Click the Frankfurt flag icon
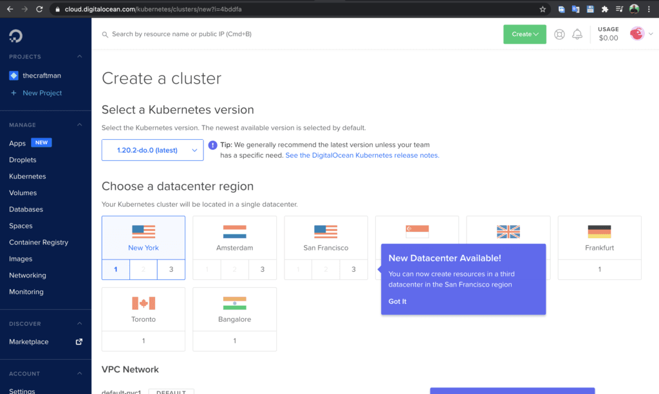The width and height of the screenshot is (659, 394). (599, 232)
